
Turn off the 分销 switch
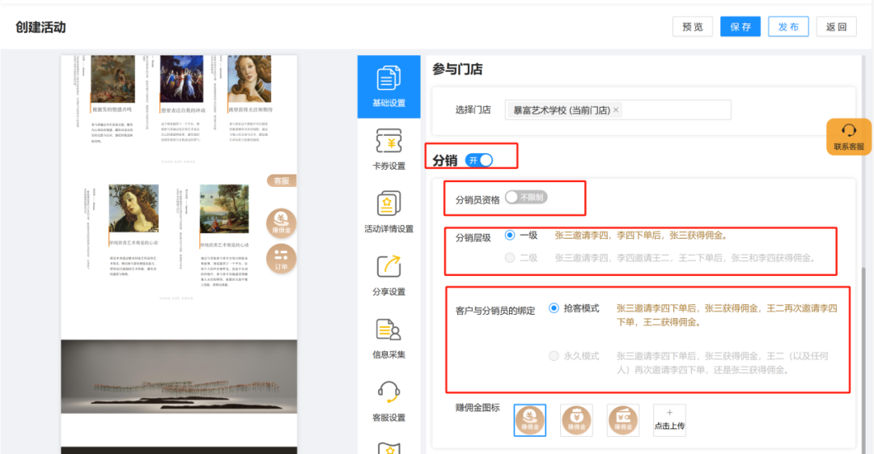479,160
